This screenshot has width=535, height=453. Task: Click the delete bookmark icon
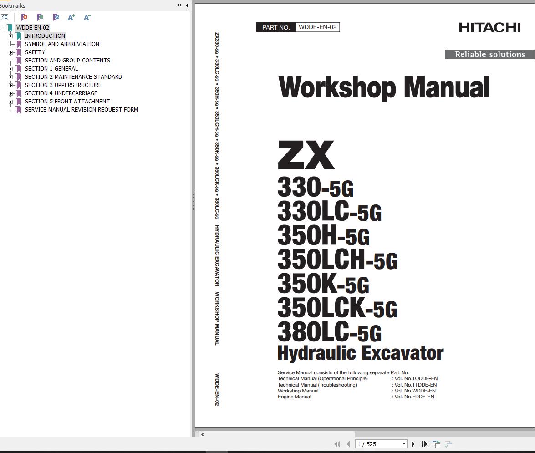[24, 17]
